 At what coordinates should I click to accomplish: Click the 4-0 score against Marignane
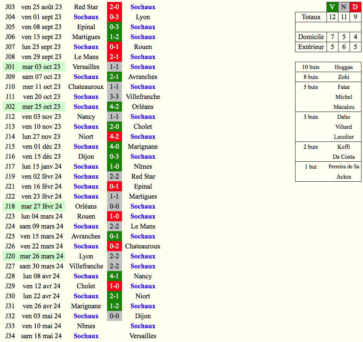coord(114,146)
